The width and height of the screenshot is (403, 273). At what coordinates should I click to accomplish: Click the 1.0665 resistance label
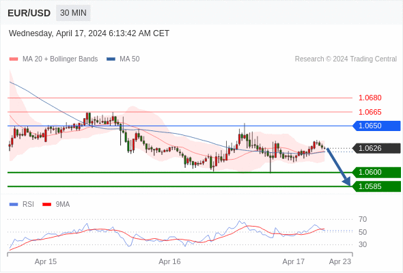370,112
